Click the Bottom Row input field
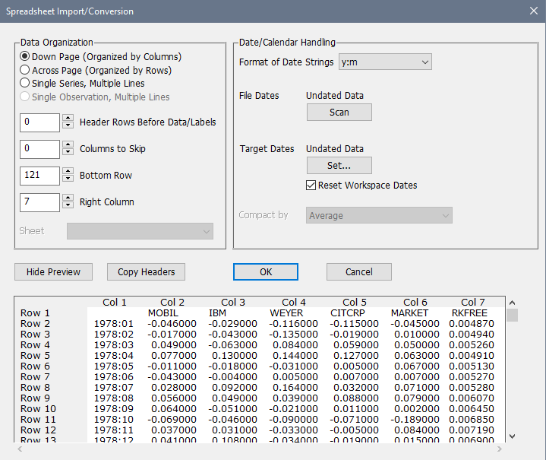This screenshot has height=460, width=546. [x=39, y=176]
